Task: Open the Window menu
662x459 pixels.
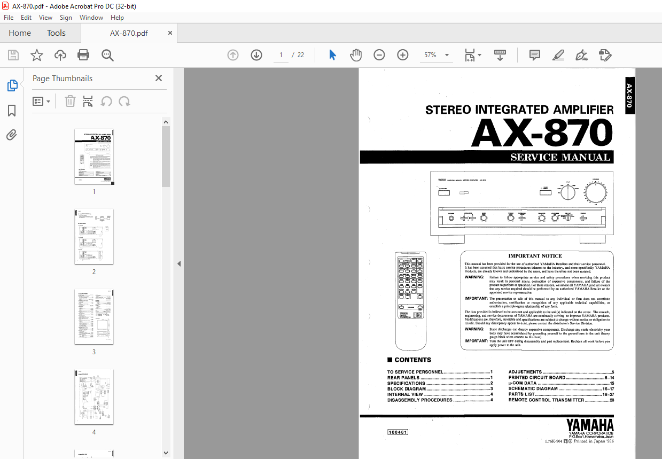Action: [91, 18]
